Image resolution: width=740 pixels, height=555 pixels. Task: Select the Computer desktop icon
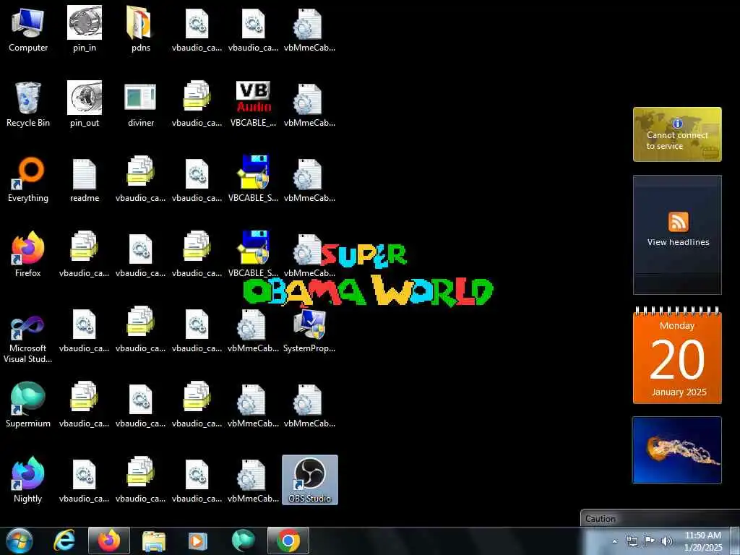(28, 30)
